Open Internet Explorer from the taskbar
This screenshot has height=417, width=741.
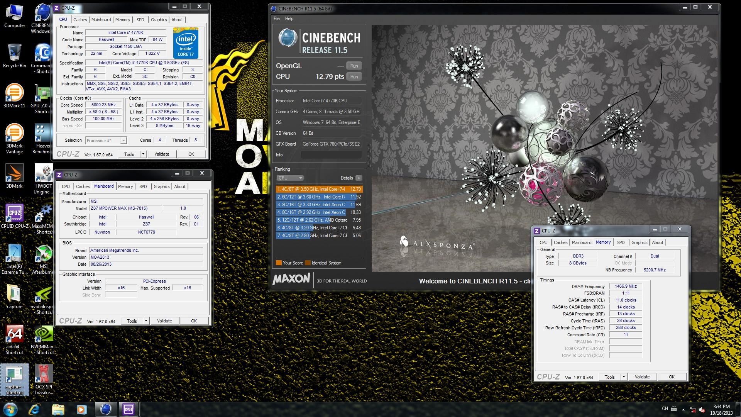[x=35, y=409]
